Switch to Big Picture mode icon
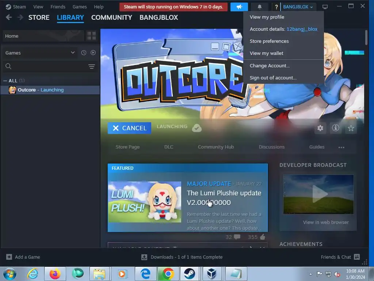374x281 pixels. 325,7
